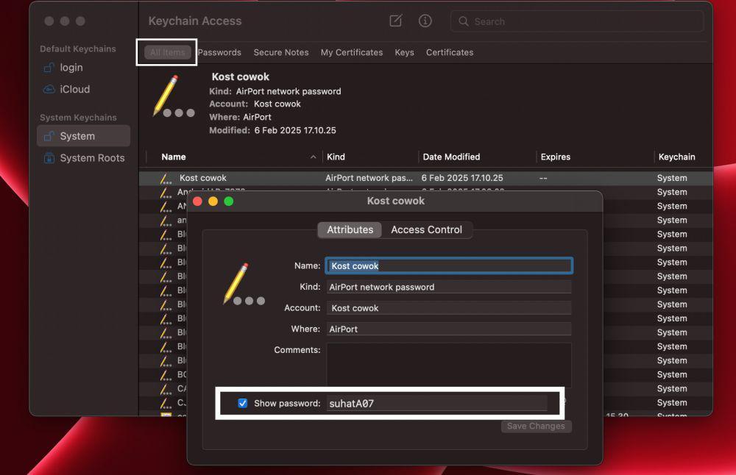This screenshot has height=475, width=736.
Task: Click the pencil icon of Kost cowok row
Action: [x=166, y=178]
